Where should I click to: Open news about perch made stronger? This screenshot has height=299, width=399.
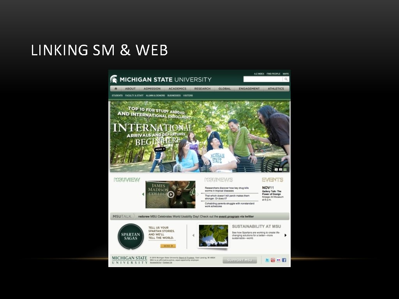(227, 197)
